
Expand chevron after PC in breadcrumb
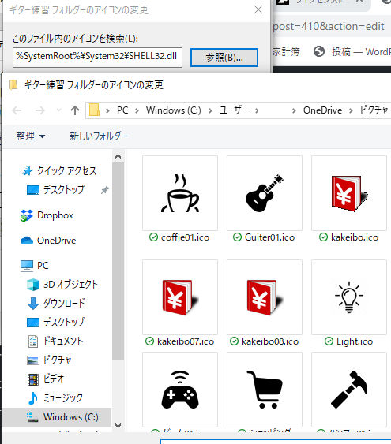point(137,110)
